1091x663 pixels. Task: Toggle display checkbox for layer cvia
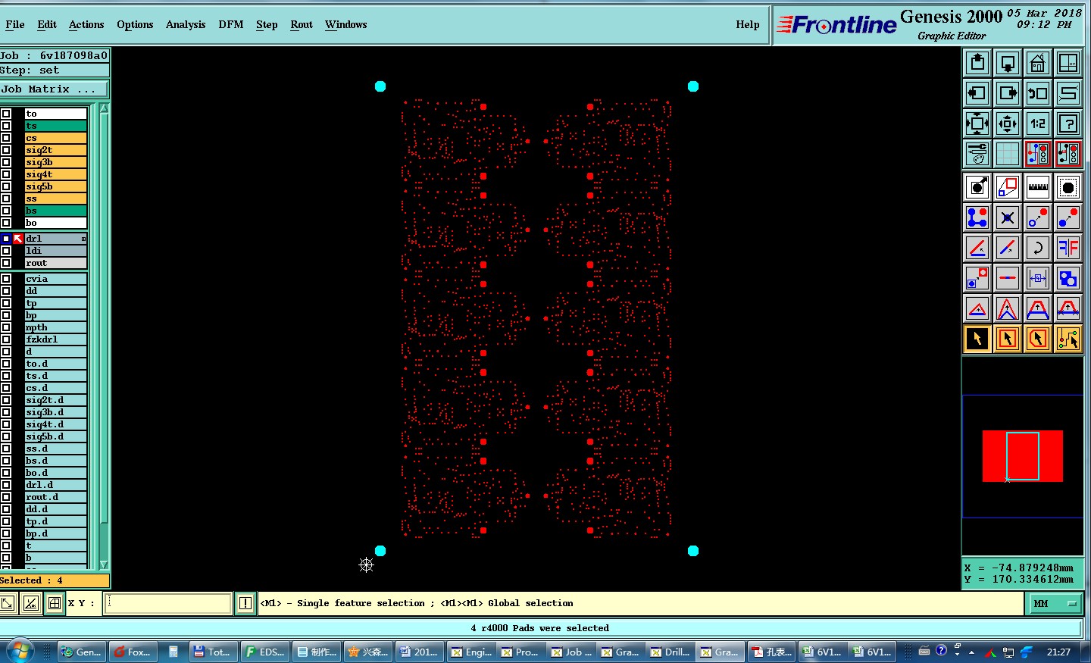tap(6, 279)
